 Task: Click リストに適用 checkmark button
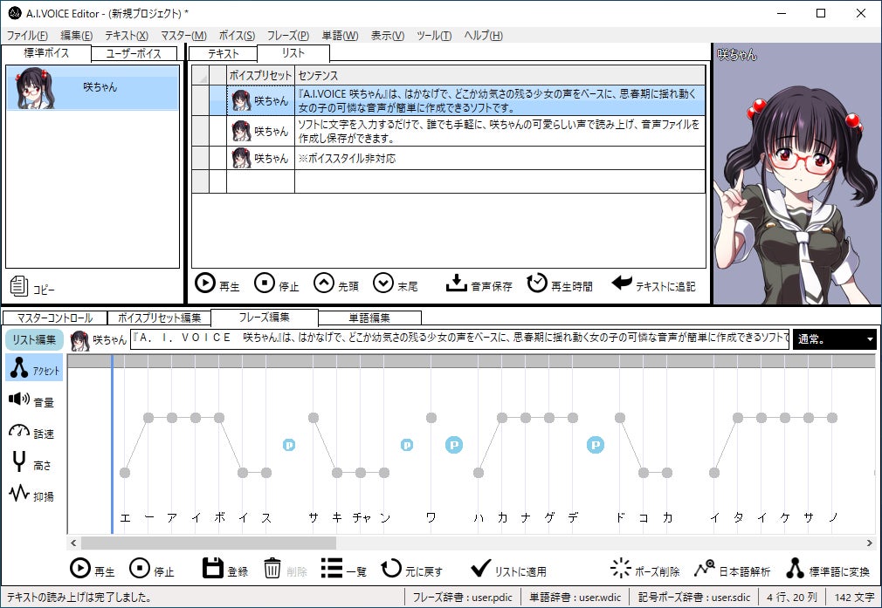508,569
